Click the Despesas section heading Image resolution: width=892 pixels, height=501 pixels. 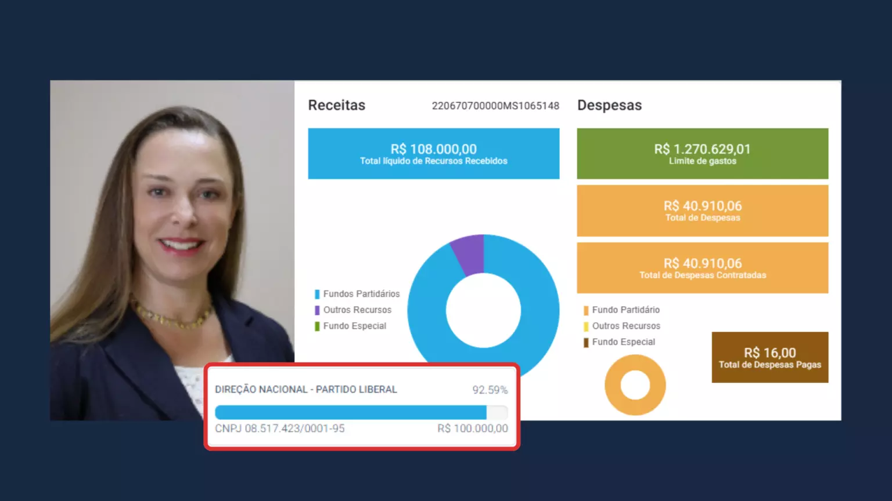[609, 106]
